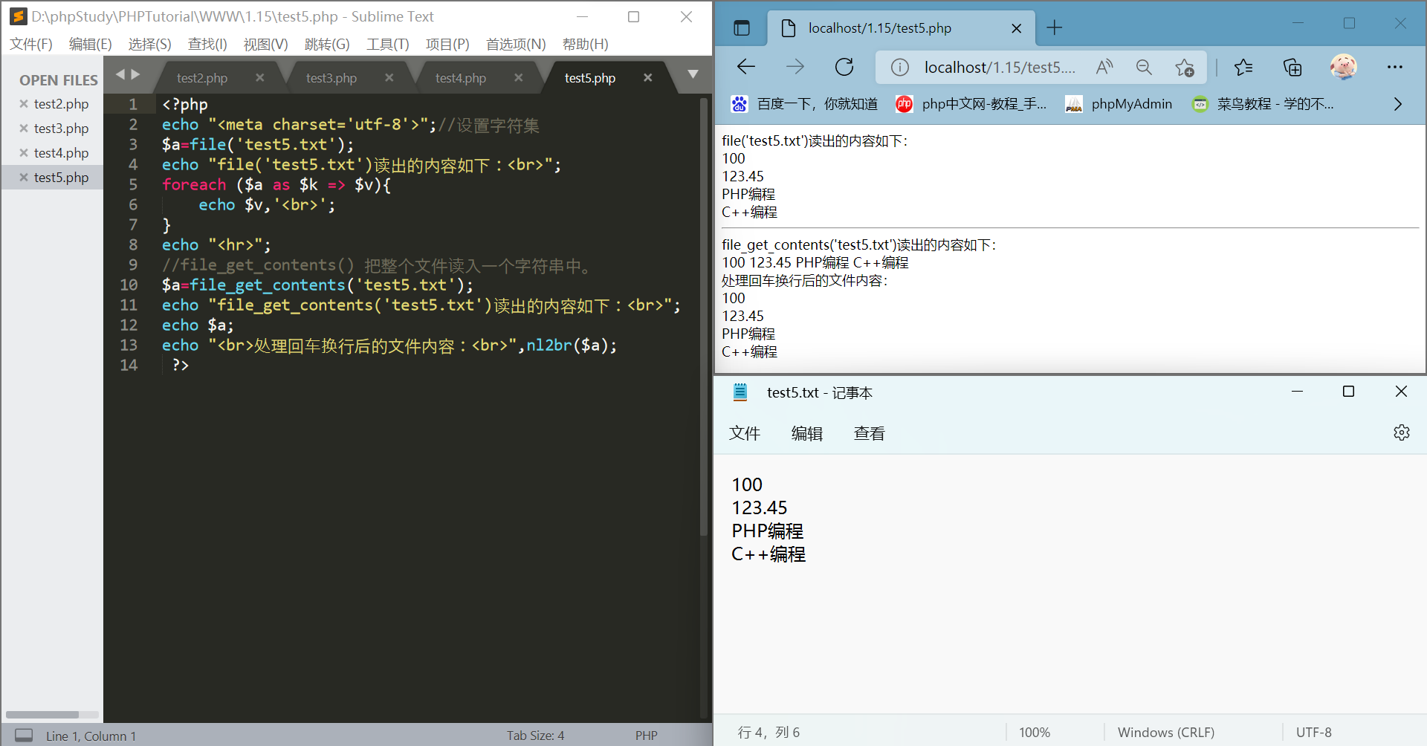Switch to the test2.php editor tab
1427x746 pixels.
(202, 77)
